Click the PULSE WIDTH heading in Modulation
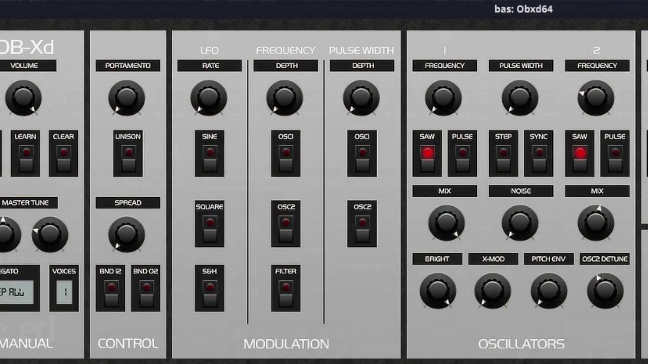Screen dimensions: 648x364 [361, 51]
